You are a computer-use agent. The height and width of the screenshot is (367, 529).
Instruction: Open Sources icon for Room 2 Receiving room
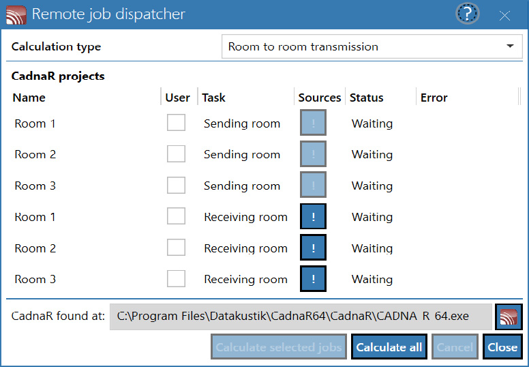(x=313, y=248)
